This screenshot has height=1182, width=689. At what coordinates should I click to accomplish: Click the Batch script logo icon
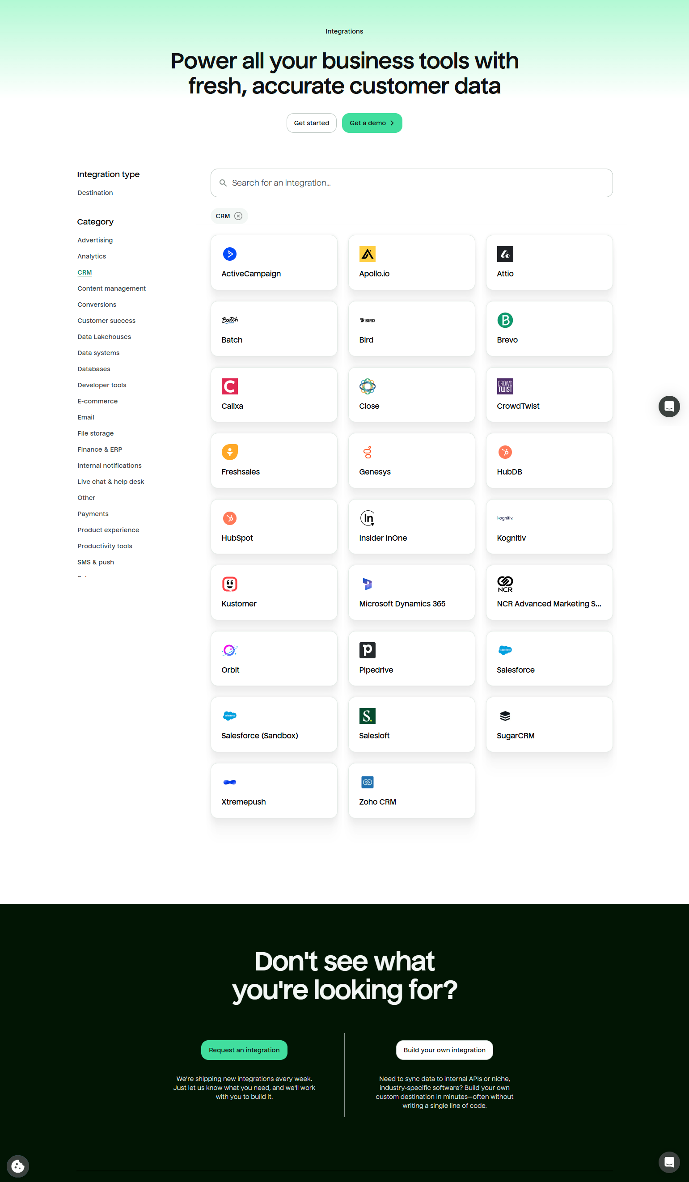tap(230, 320)
